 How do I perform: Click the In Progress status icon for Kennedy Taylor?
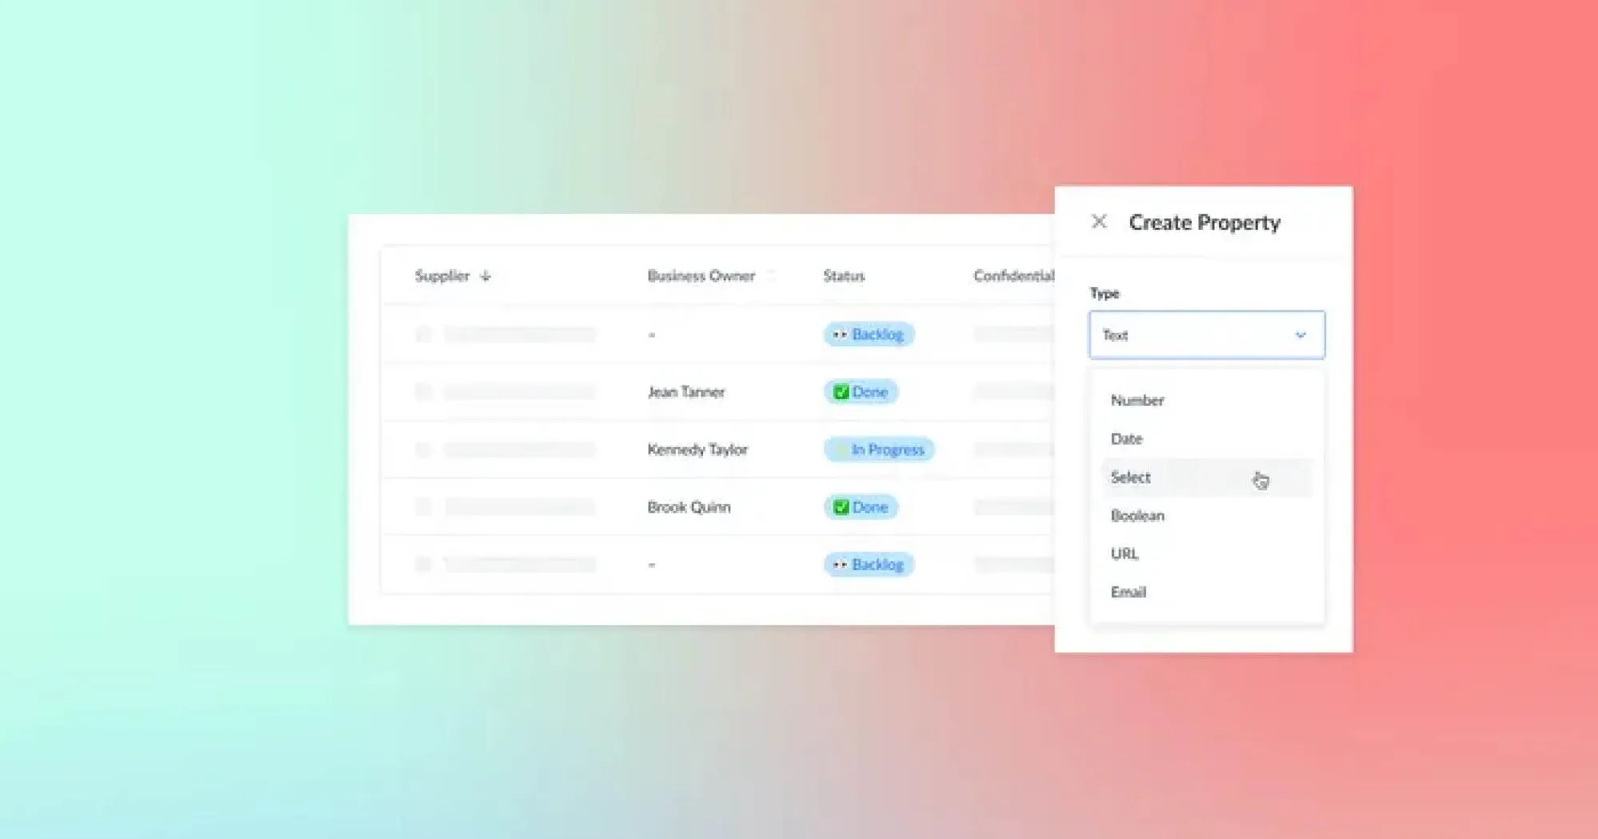[840, 449]
